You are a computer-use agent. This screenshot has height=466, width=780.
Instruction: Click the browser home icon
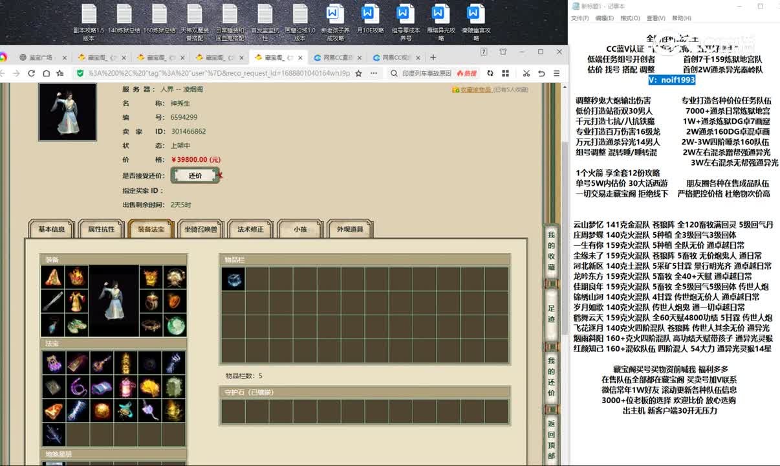45,73
